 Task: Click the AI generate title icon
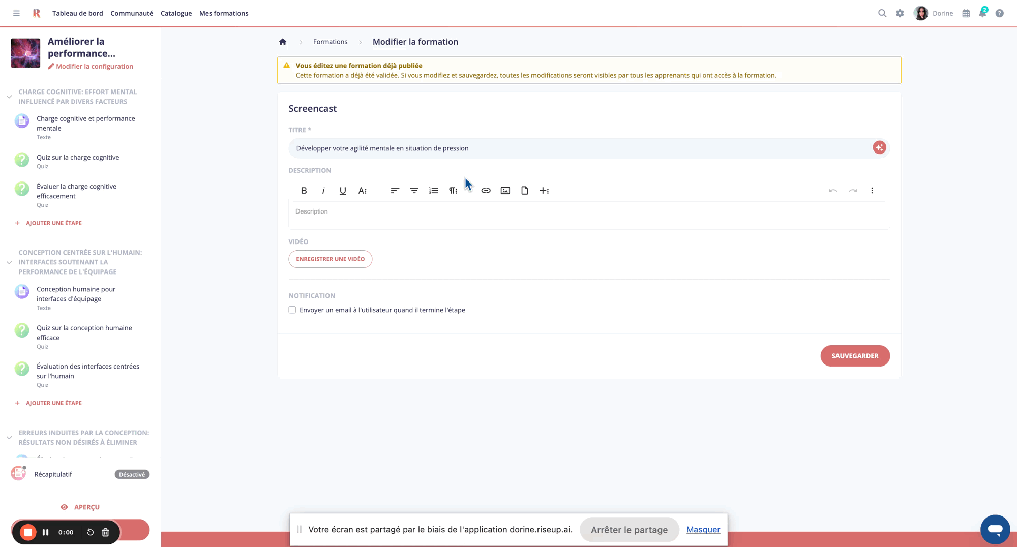click(x=879, y=147)
